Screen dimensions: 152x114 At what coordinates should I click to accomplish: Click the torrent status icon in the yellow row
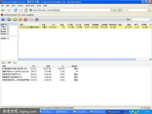click(x=21, y=27)
